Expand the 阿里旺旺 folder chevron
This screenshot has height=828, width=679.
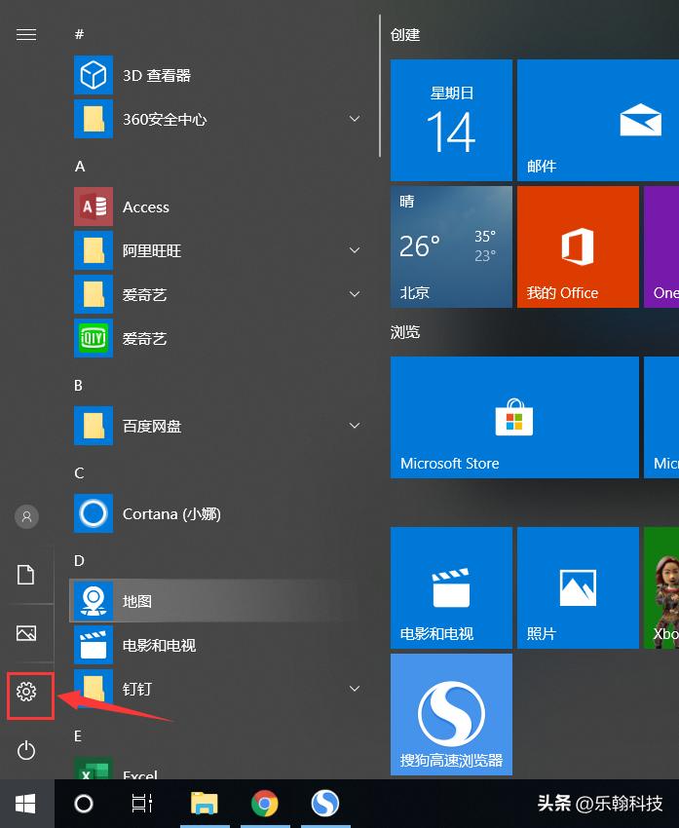(355, 250)
